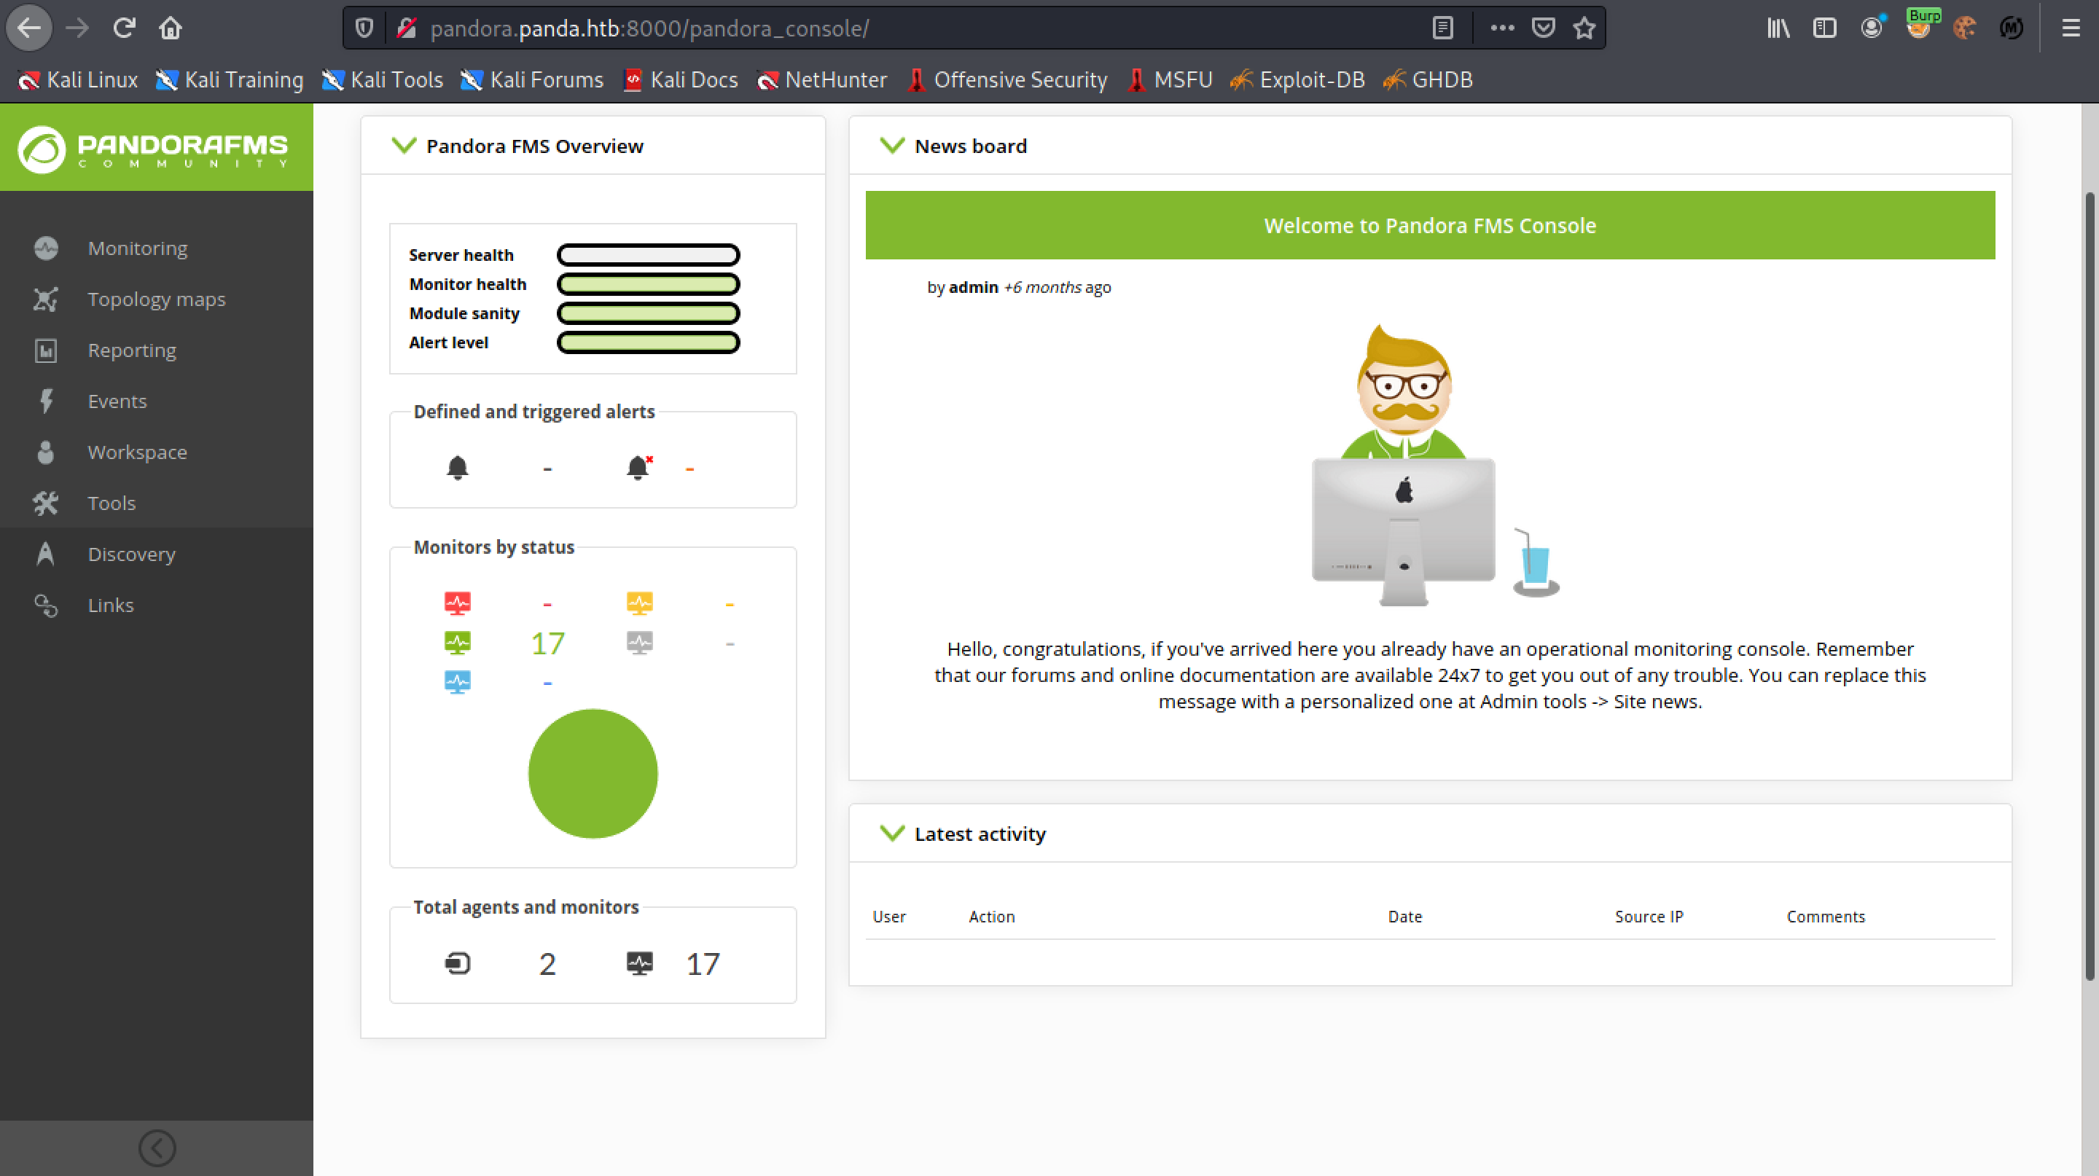
Task: Go back with the browser back button
Action: (29, 28)
